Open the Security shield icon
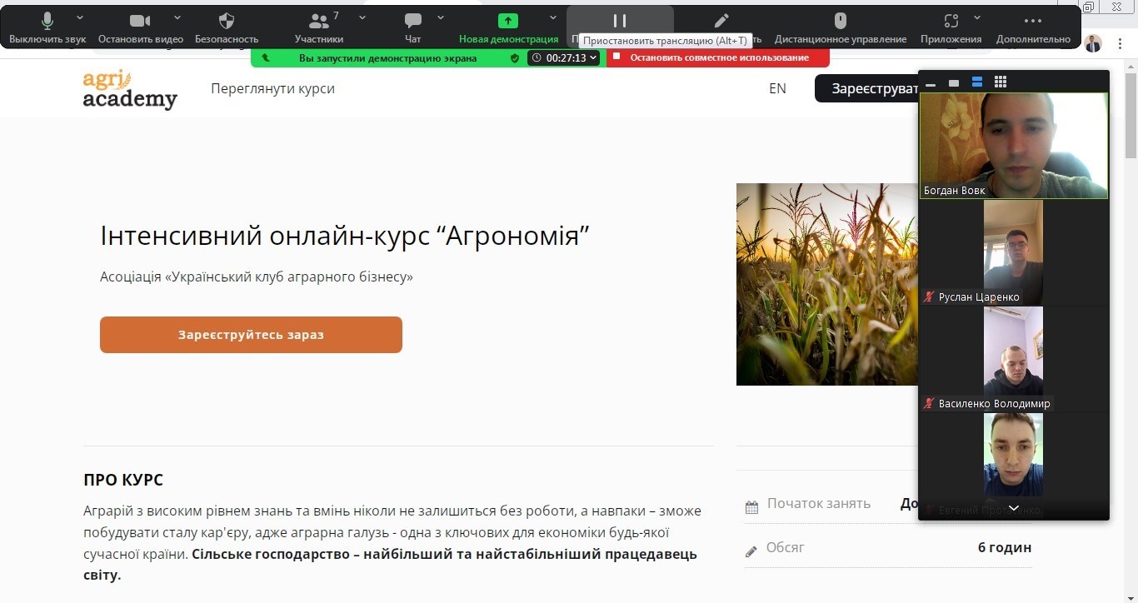Image resolution: width=1138 pixels, height=603 pixels. coord(227,21)
